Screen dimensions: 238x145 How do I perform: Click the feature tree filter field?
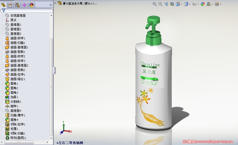click(26, 10)
